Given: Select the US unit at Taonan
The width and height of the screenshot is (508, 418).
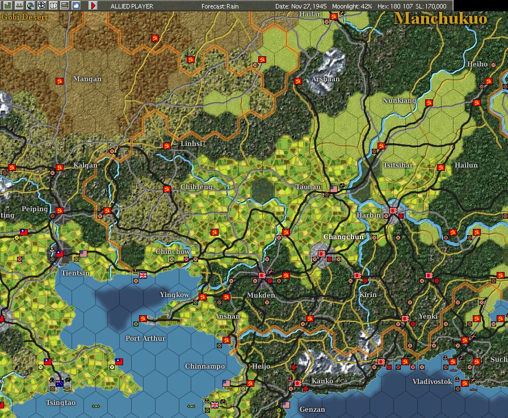Looking at the screenshot, I should [x=334, y=189].
